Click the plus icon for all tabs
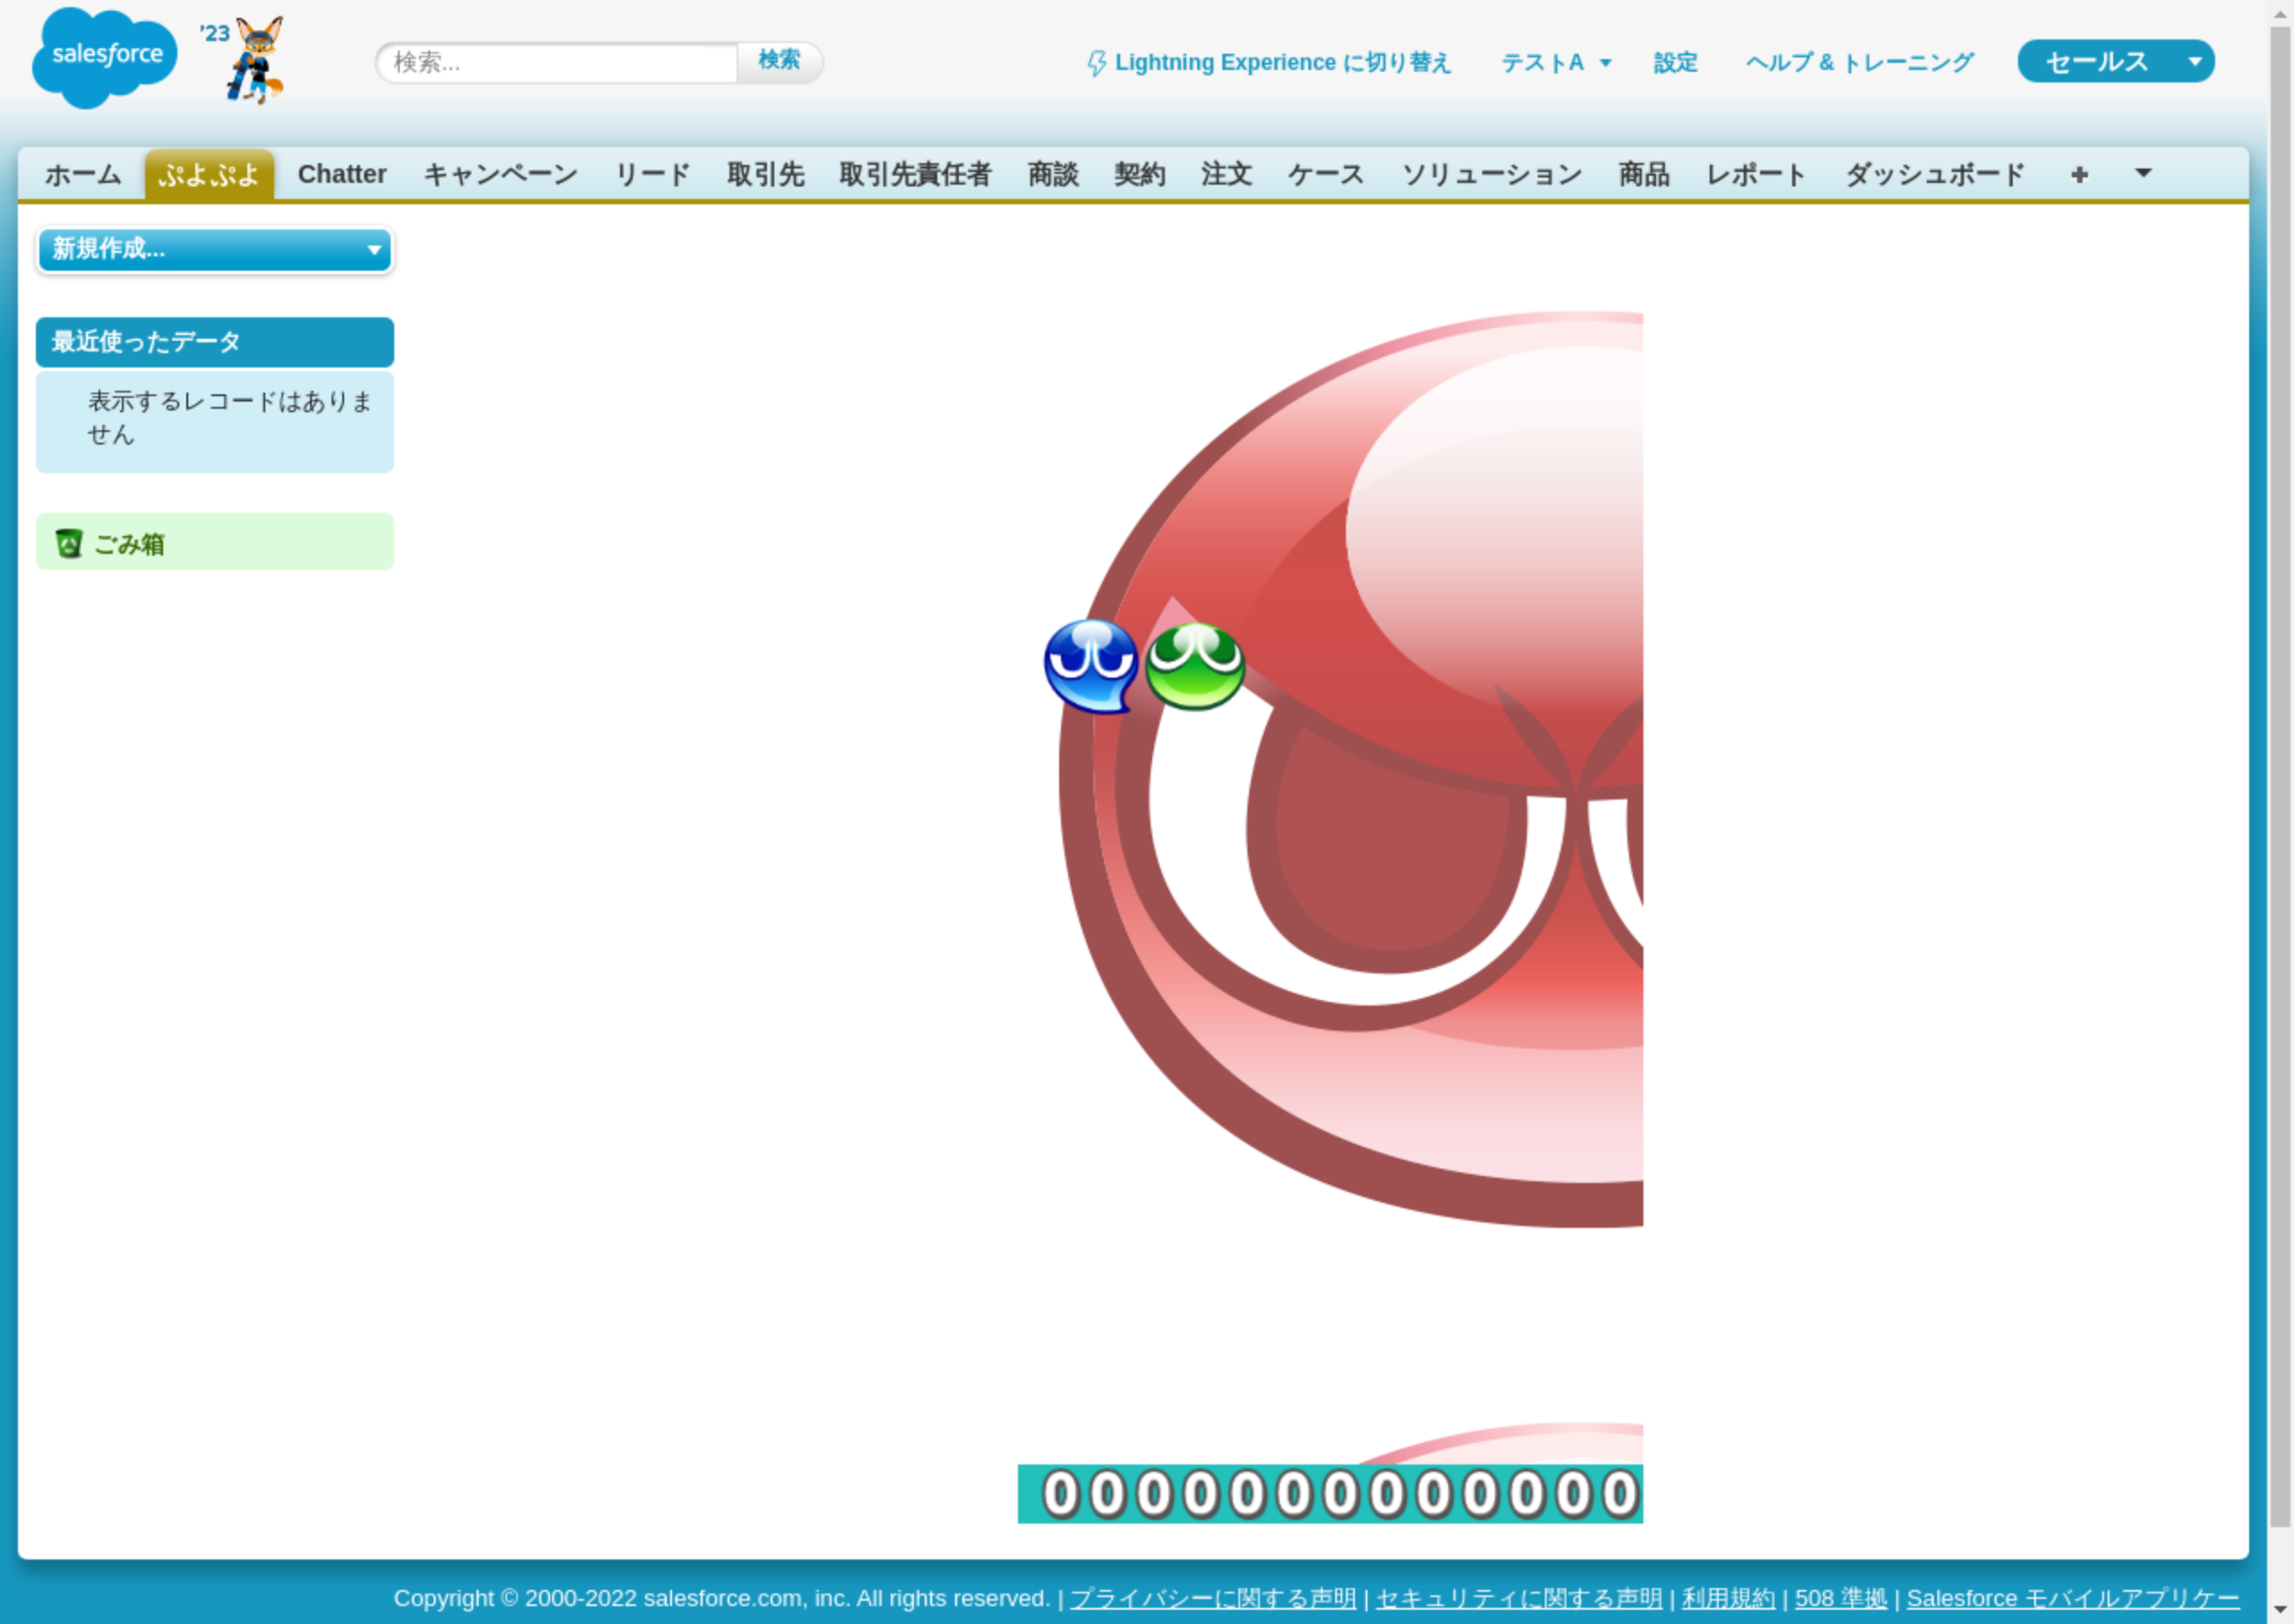Viewport: 2294px width, 1624px height. [x=2079, y=175]
